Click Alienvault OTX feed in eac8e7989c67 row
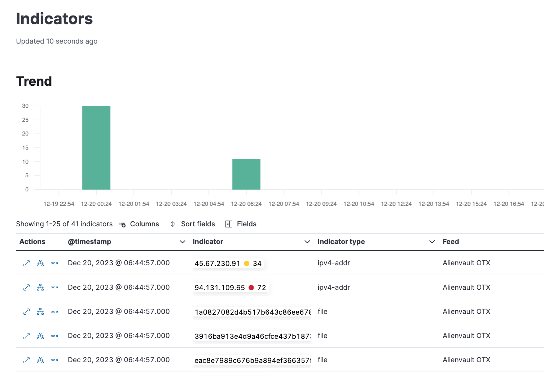Screen dimensions: 544x377 466,360
